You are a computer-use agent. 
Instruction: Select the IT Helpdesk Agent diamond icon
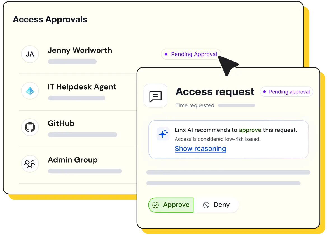[30, 91]
